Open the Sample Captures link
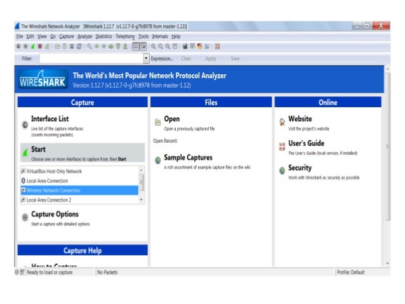Image resolution: width=405 pixels, height=304 pixels. coord(188,157)
